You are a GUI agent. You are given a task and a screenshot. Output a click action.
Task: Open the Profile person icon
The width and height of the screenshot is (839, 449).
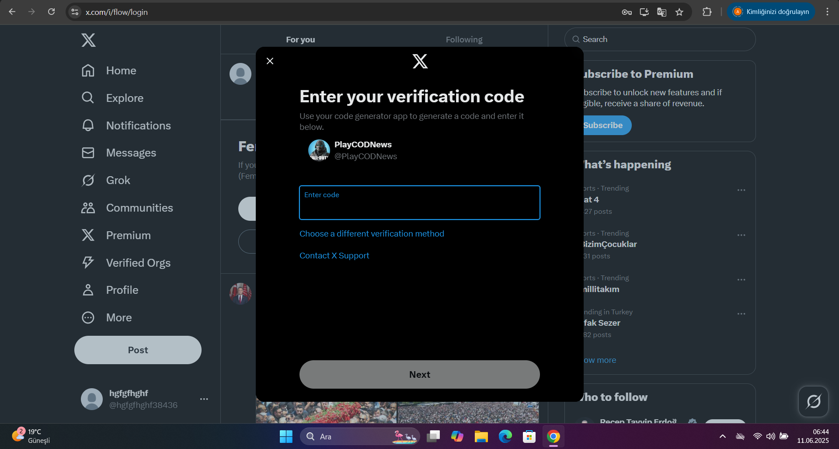click(88, 290)
